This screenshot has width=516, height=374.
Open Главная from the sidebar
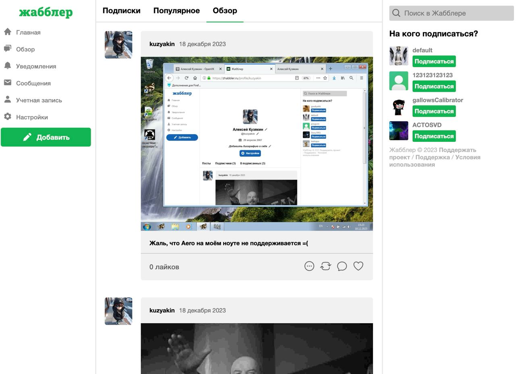[28, 32]
